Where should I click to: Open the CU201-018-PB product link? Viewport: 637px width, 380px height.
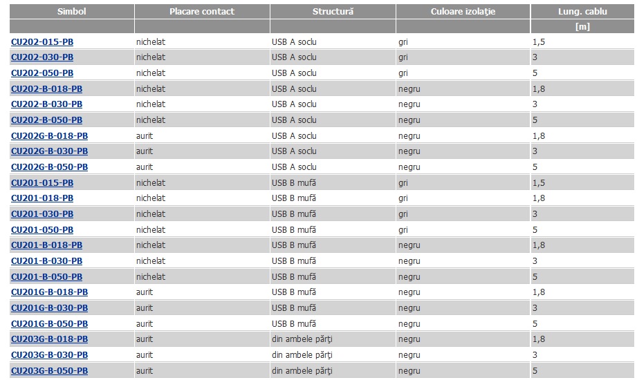[42, 198]
